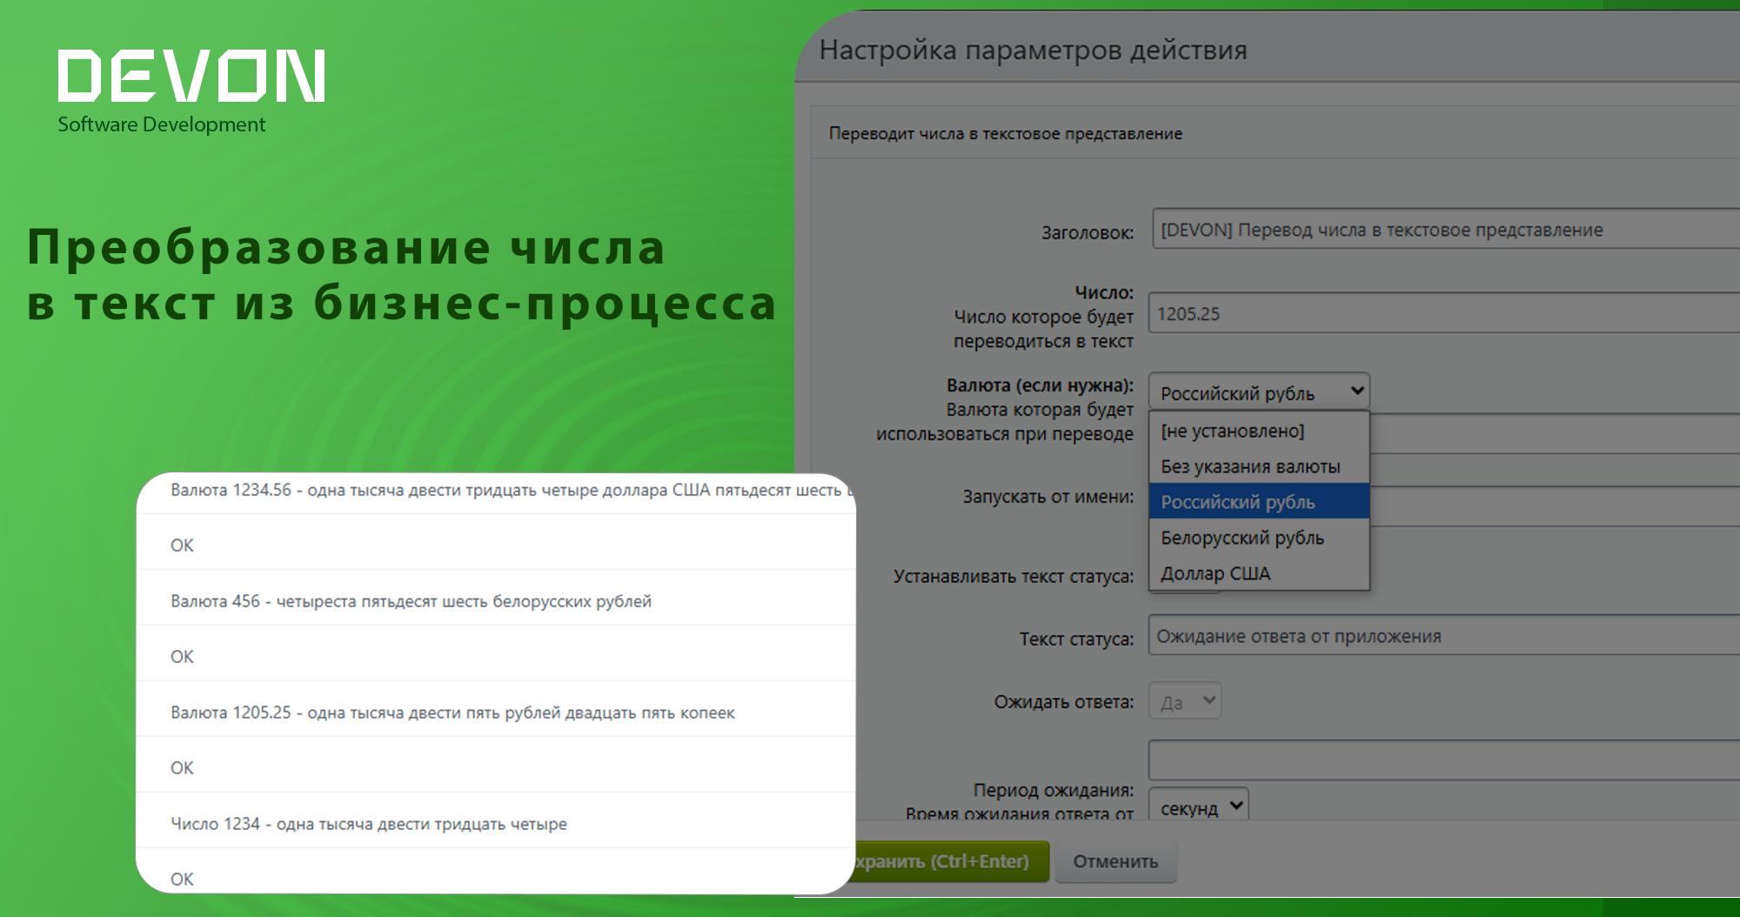Open the секунд time unit dropdown

click(1199, 806)
